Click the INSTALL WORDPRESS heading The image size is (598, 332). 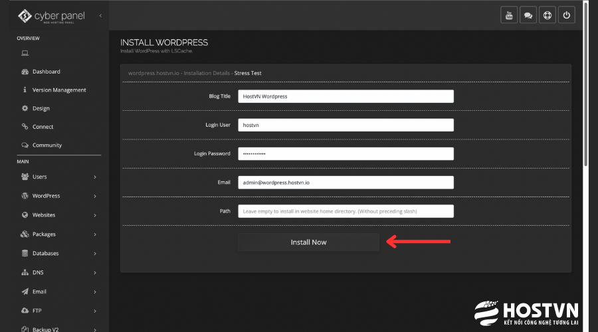pyautogui.click(x=164, y=42)
